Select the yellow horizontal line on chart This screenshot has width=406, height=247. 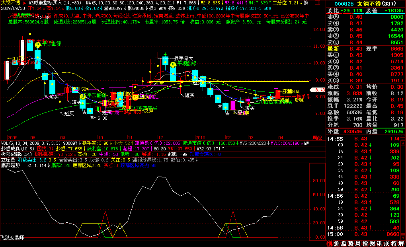pos(239,82)
